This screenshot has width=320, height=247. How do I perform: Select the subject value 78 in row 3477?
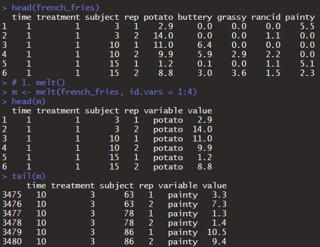point(129,214)
